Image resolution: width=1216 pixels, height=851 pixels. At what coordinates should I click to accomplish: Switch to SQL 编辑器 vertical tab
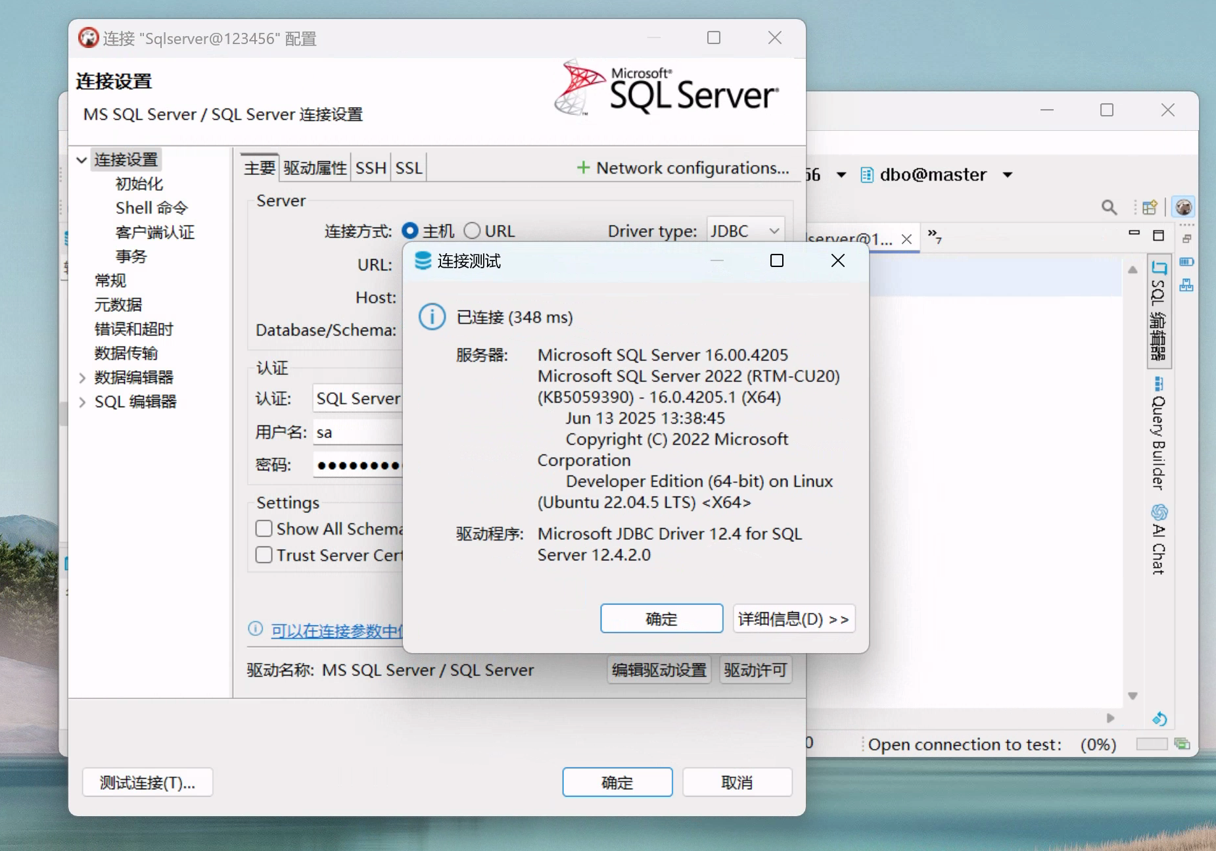point(1159,310)
